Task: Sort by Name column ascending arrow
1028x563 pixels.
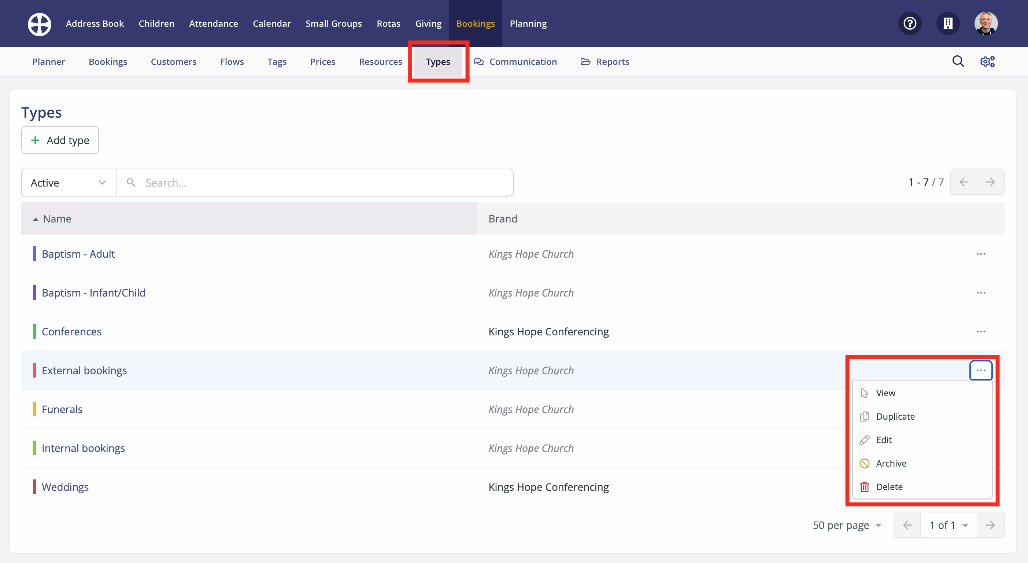Action: click(36, 219)
